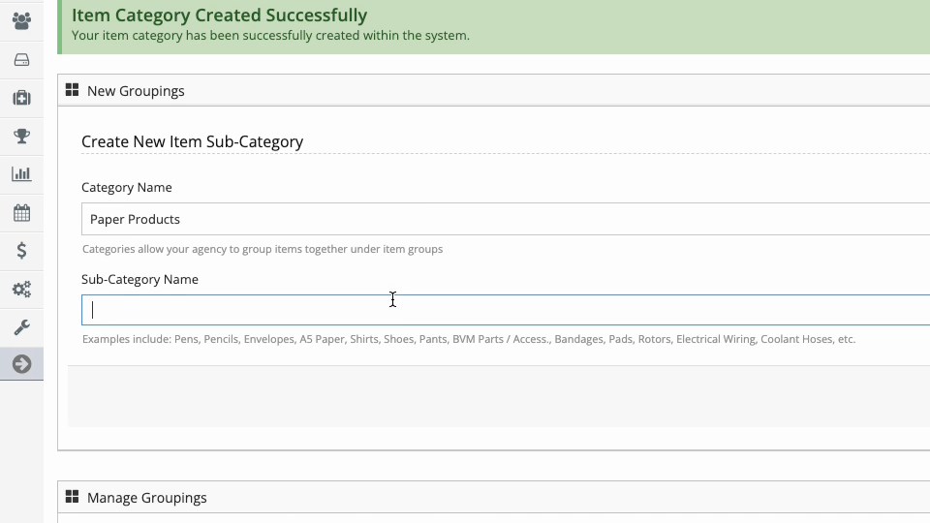The width and height of the screenshot is (930, 523).
Task: Select the Manage Groupings panel header
Action: click(x=493, y=498)
